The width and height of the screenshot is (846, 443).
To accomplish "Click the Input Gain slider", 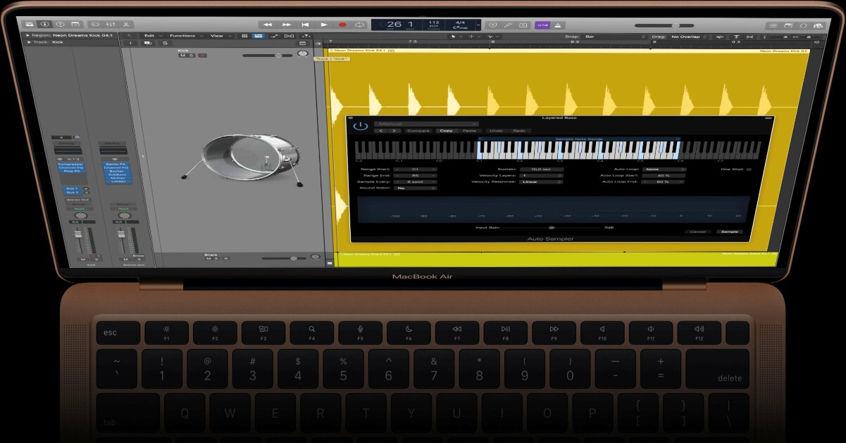I will point(552,228).
